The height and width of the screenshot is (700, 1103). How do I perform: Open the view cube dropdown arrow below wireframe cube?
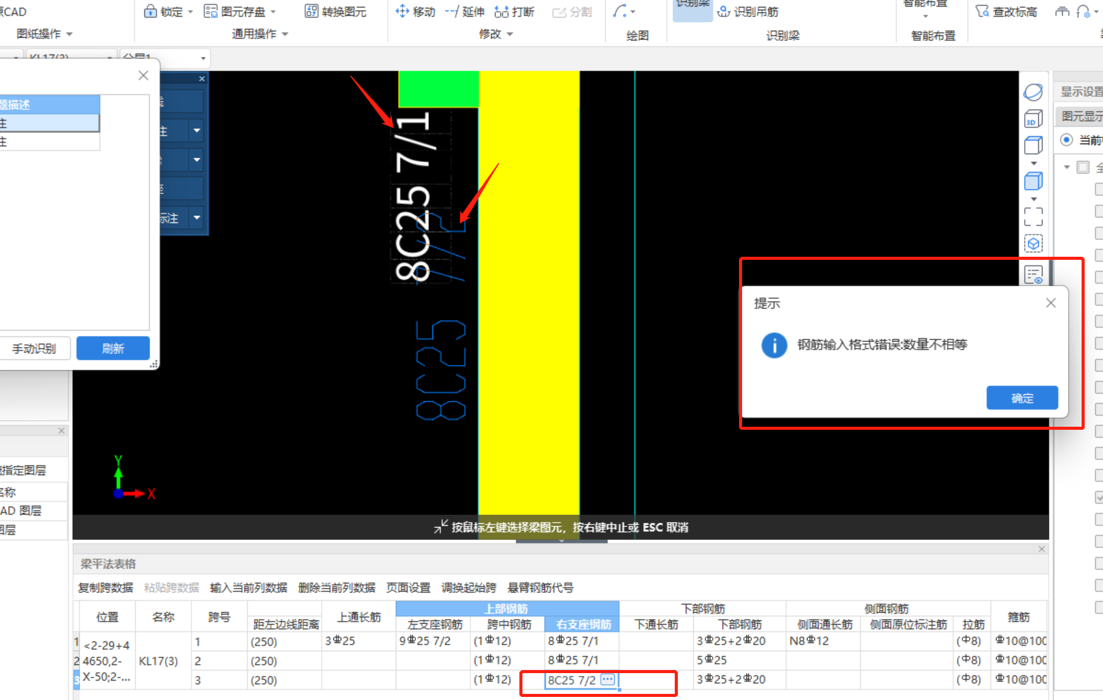1034,163
